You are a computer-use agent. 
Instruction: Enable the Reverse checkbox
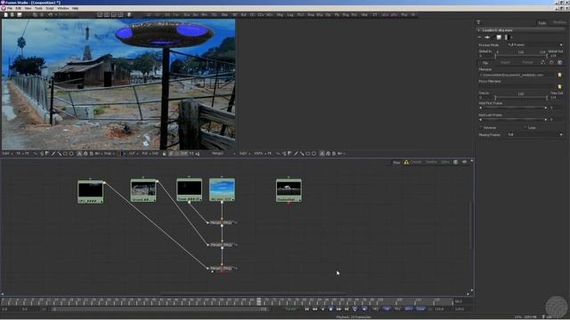point(481,128)
